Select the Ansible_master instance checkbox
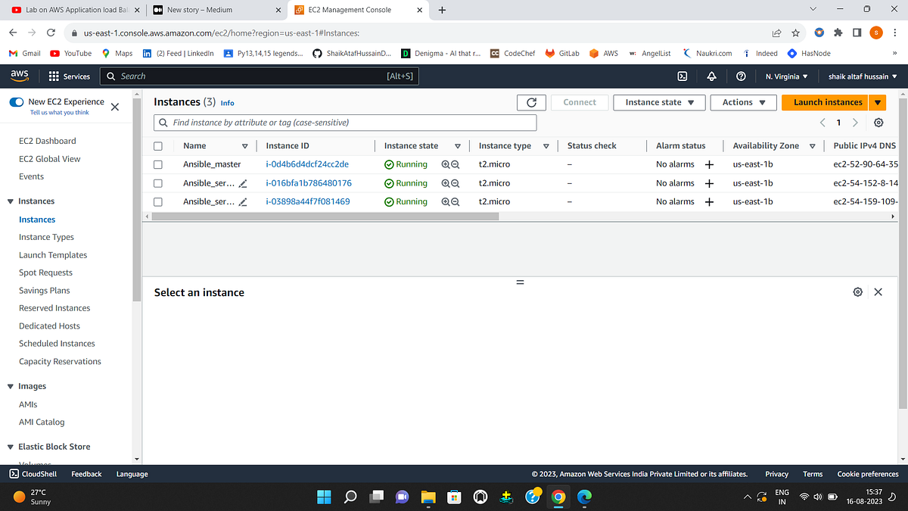This screenshot has height=511, width=908. 157,164
